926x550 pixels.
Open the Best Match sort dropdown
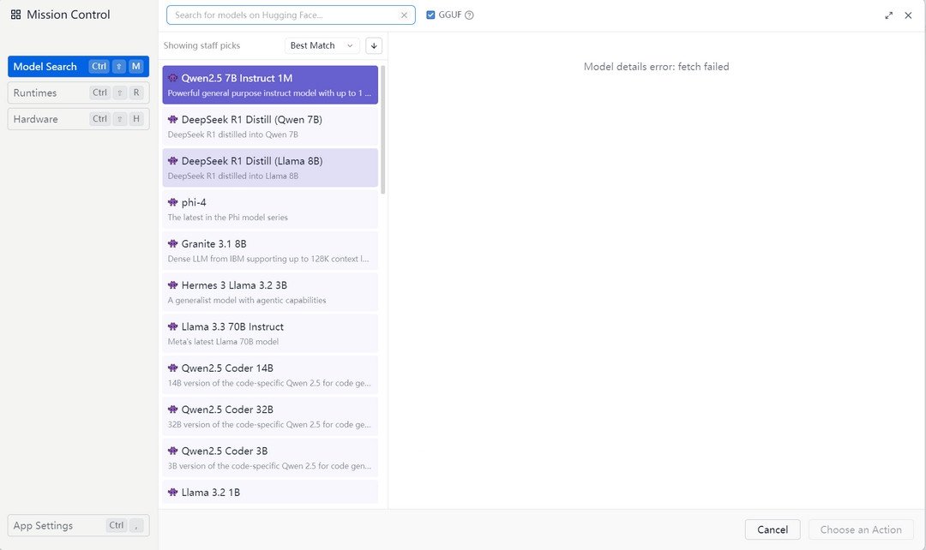click(322, 45)
